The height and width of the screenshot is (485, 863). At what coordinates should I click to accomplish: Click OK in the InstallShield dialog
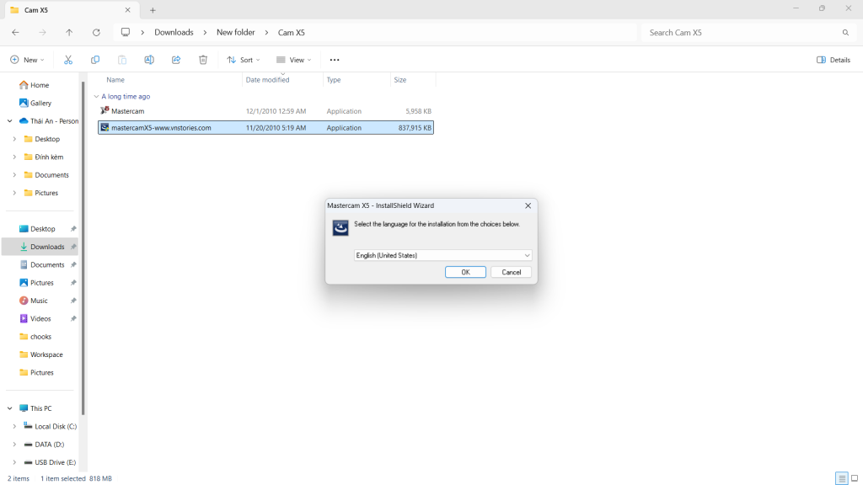[465, 272]
